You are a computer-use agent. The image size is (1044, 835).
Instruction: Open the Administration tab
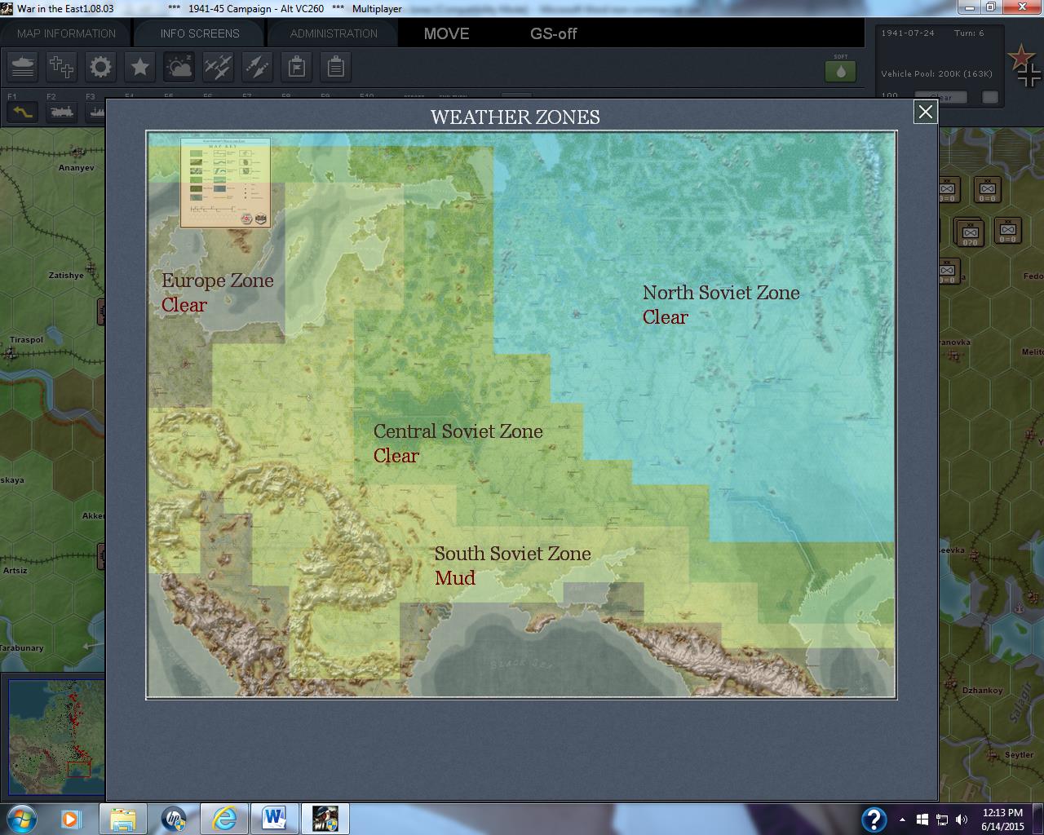pyautogui.click(x=334, y=33)
